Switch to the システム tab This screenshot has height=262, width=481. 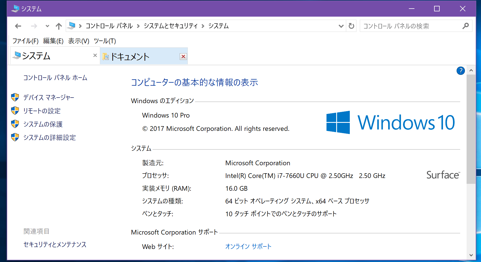[x=55, y=56]
